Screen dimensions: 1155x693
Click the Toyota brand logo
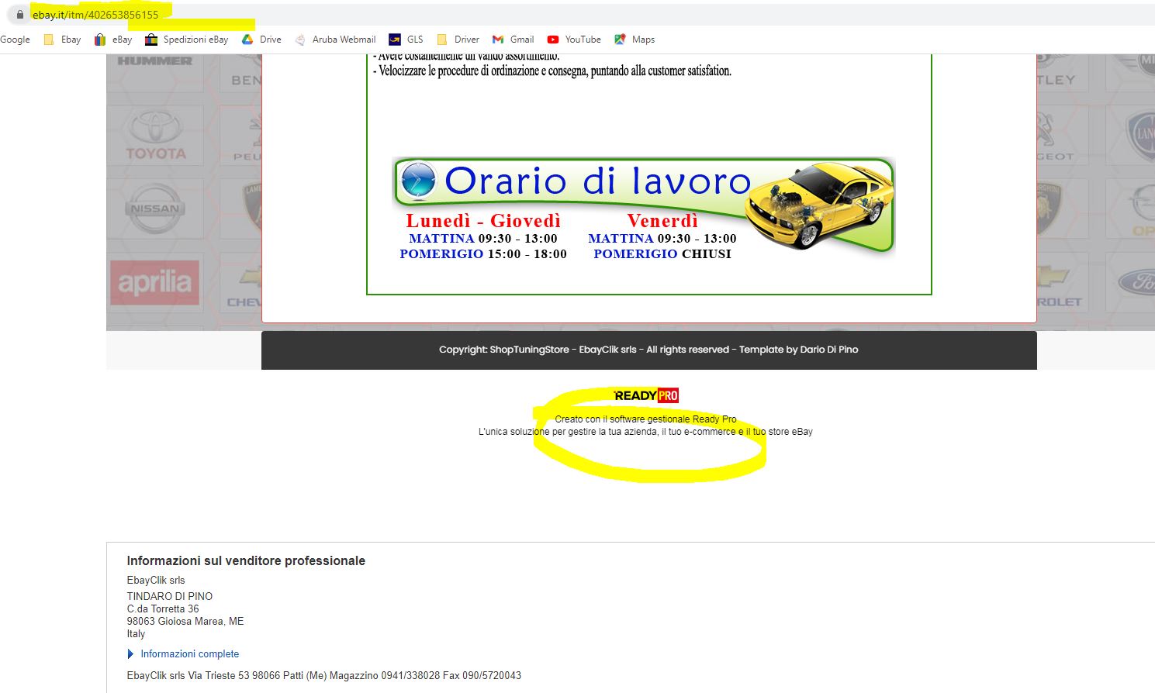tap(156, 136)
